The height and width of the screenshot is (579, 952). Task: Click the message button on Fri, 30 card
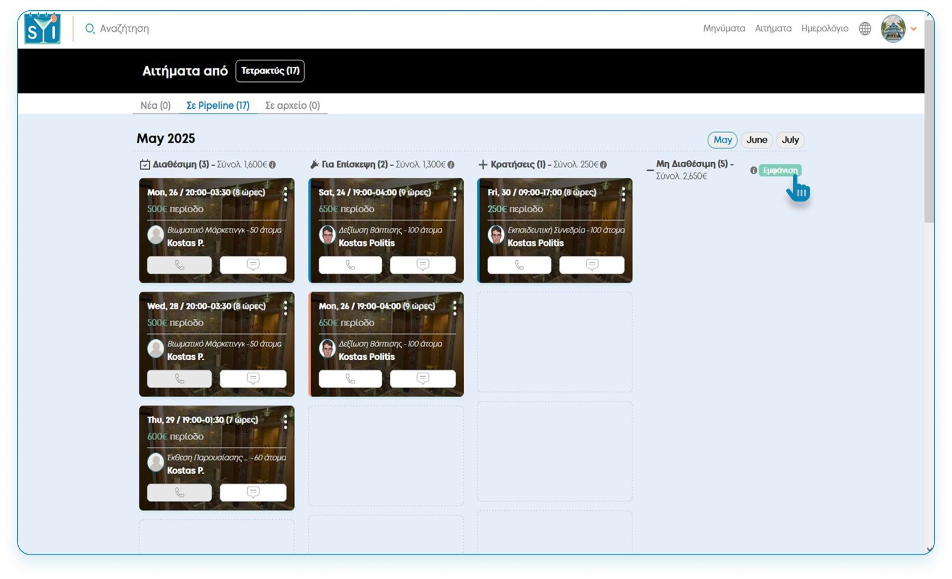coord(591,265)
